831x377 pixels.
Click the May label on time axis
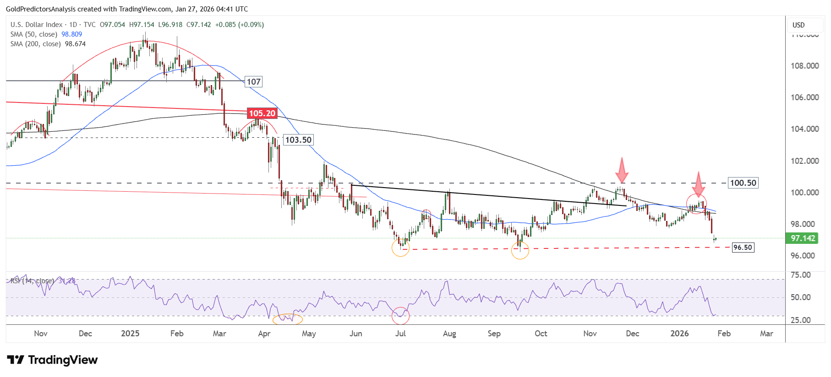309,334
